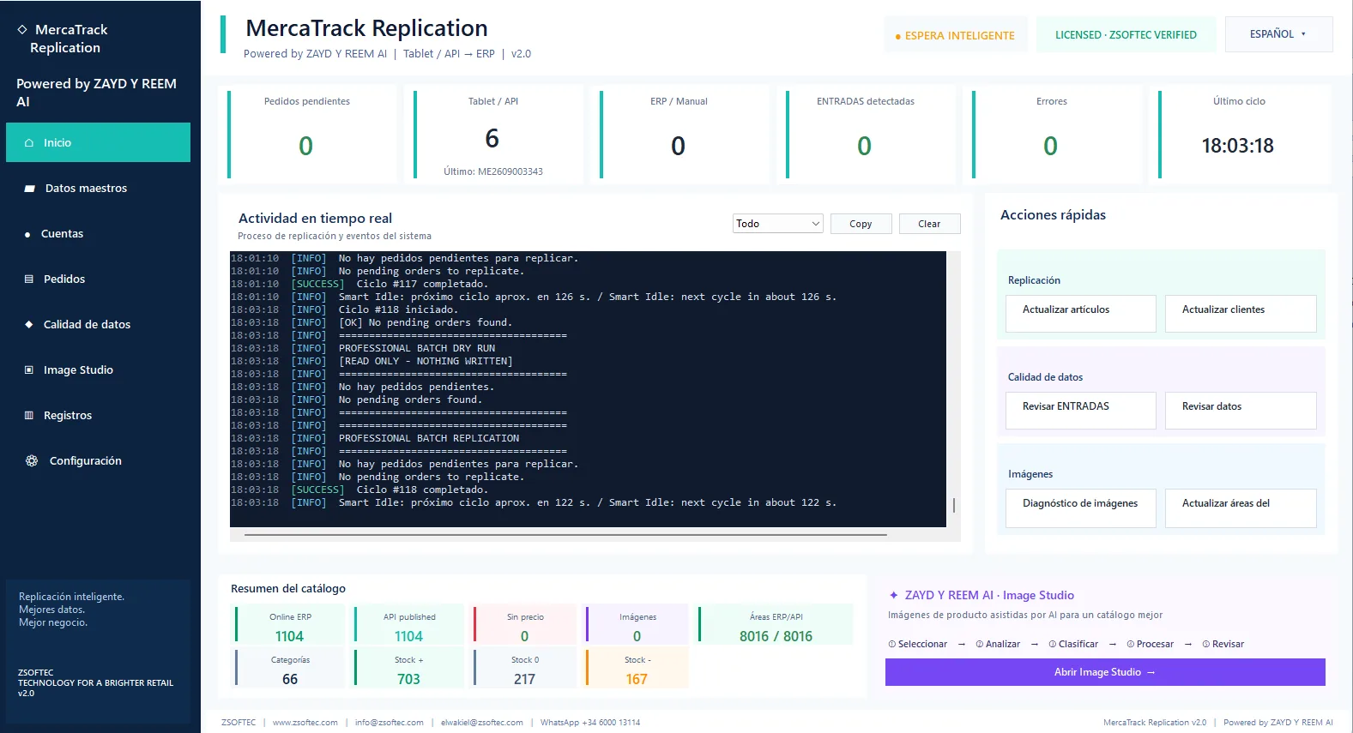Click the Image Studio sidebar icon
This screenshot has height=733, width=1353.
pyautogui.click(x=29, y=370)
